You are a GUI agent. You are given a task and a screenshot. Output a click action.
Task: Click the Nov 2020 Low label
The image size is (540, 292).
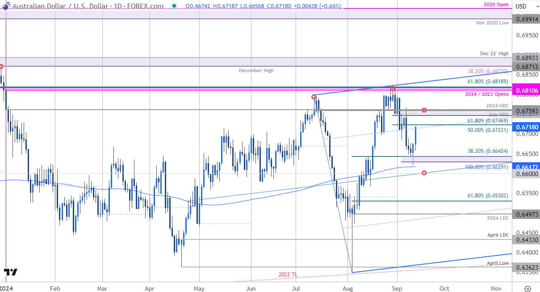pyautogui.click(x=493, y=22)
